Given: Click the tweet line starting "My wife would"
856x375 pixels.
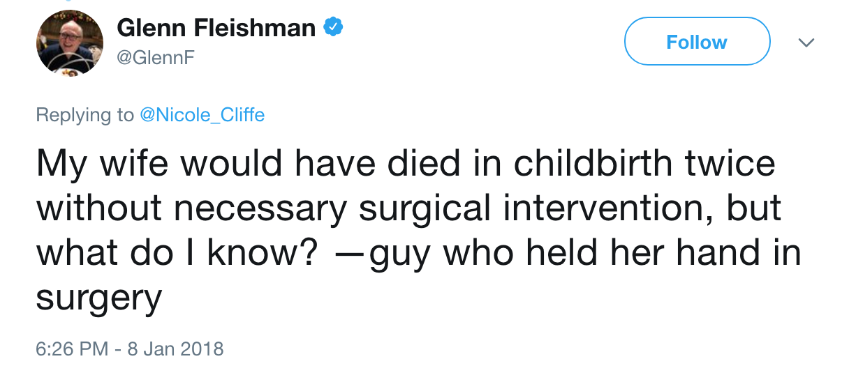Looking at the screenshot, I should [406, 164].
